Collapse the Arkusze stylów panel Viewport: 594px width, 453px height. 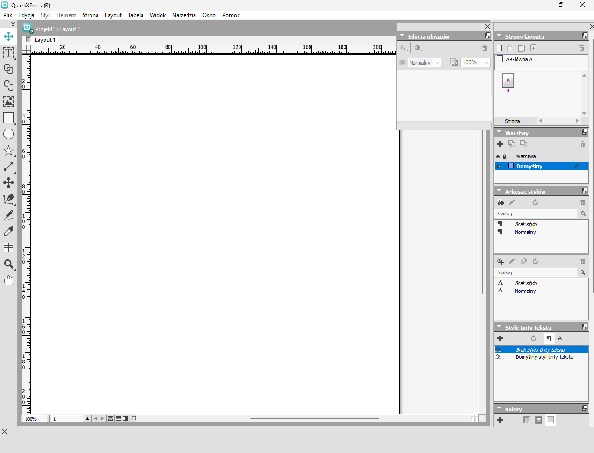[x=499, y=191]
